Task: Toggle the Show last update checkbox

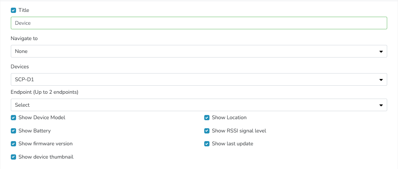Action: click(x=207, y=144)
